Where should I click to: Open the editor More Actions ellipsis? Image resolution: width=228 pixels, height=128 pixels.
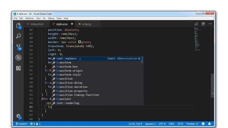click(x=210, y=24)
